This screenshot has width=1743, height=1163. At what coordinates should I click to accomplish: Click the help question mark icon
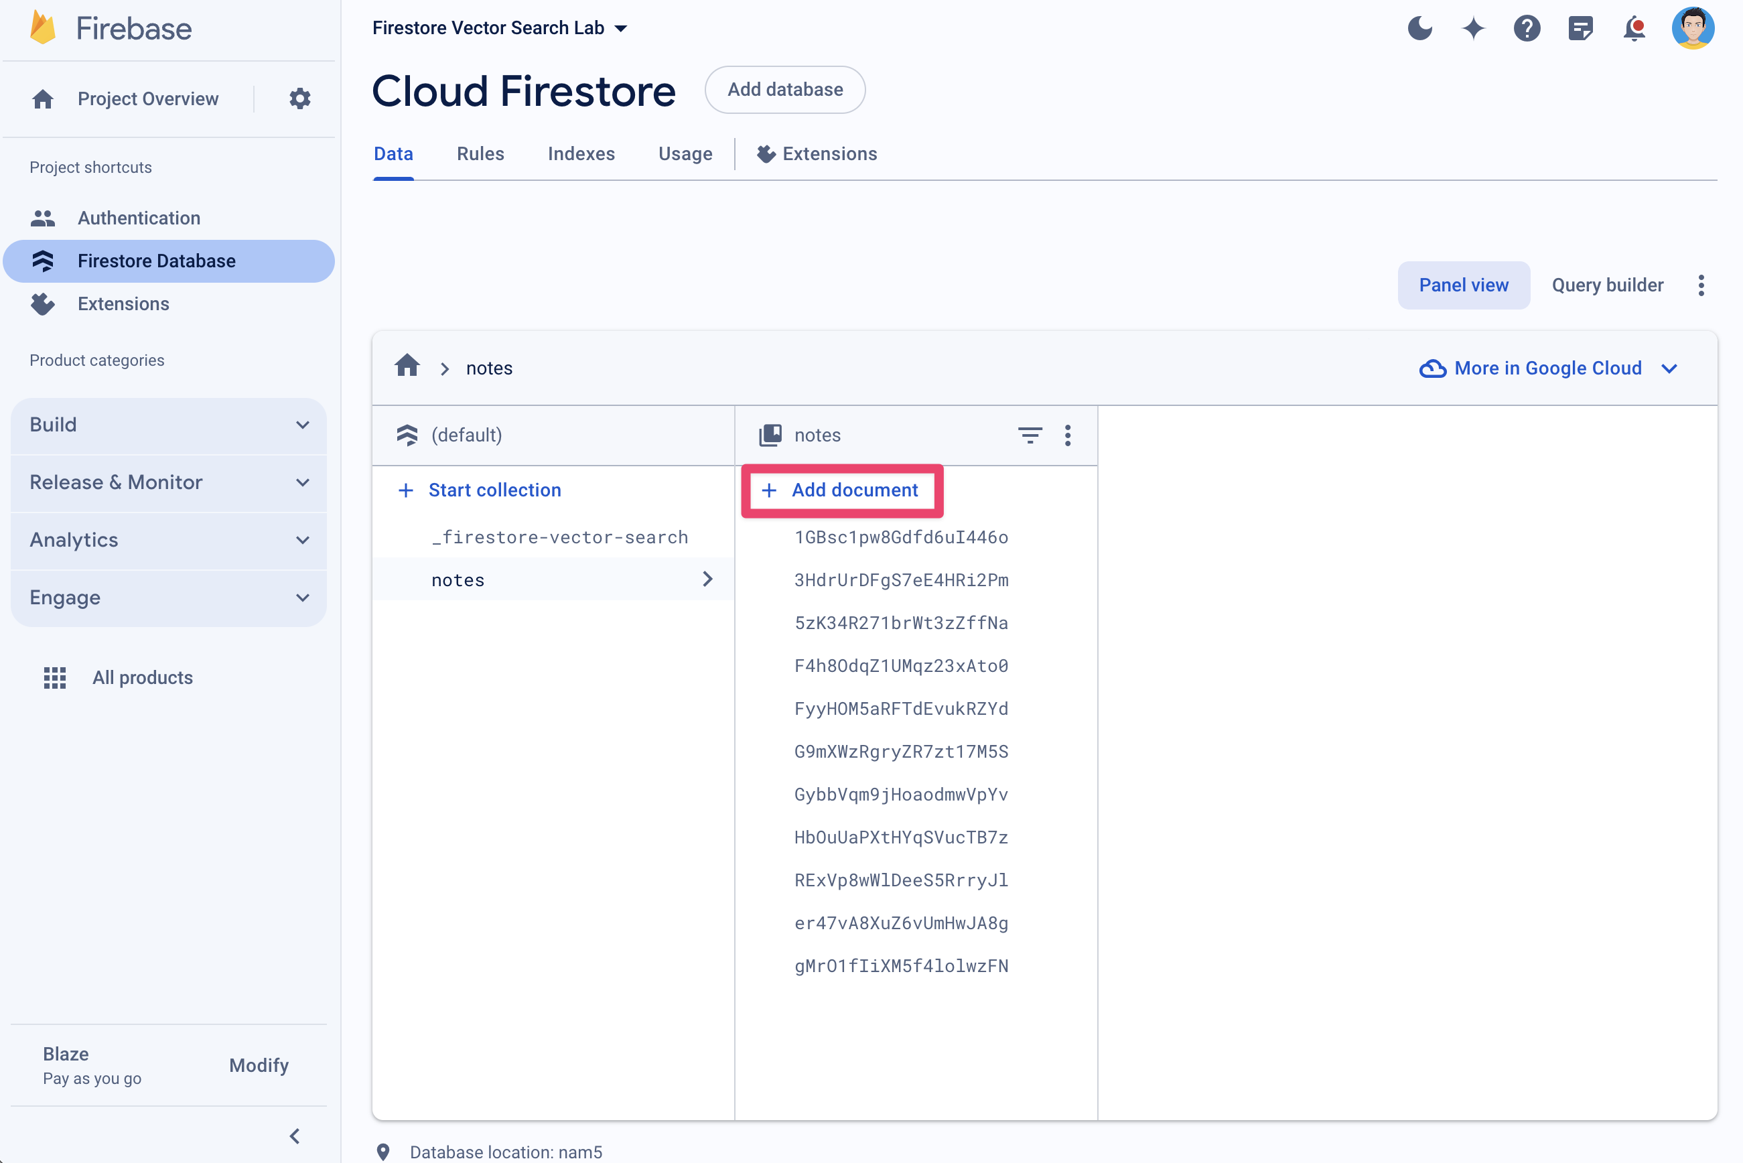[x=1527, y=27]
